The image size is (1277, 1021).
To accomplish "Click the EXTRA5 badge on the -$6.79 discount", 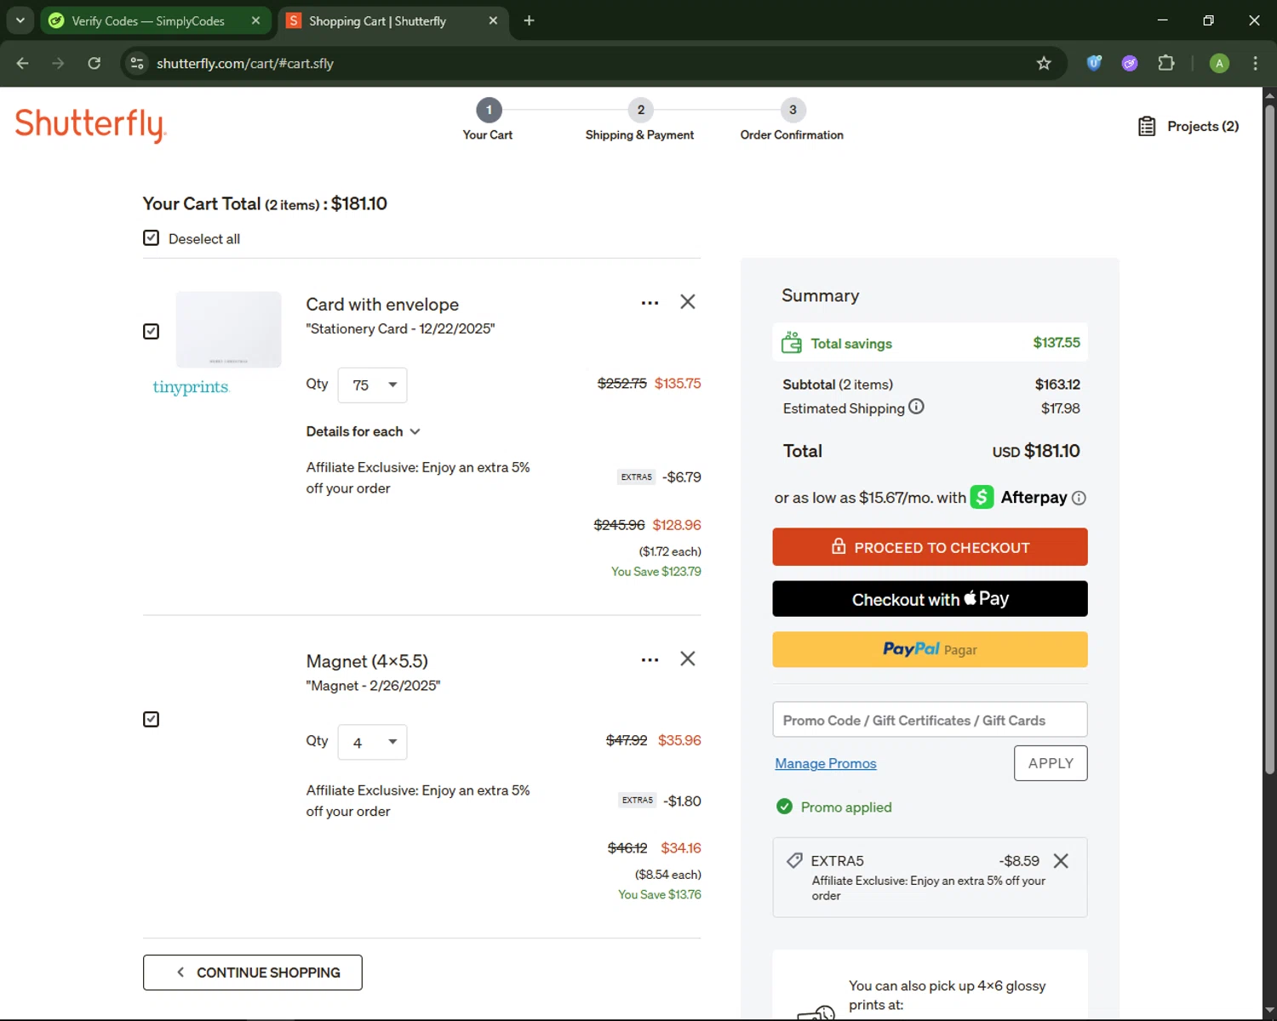I will coord(637,477).
